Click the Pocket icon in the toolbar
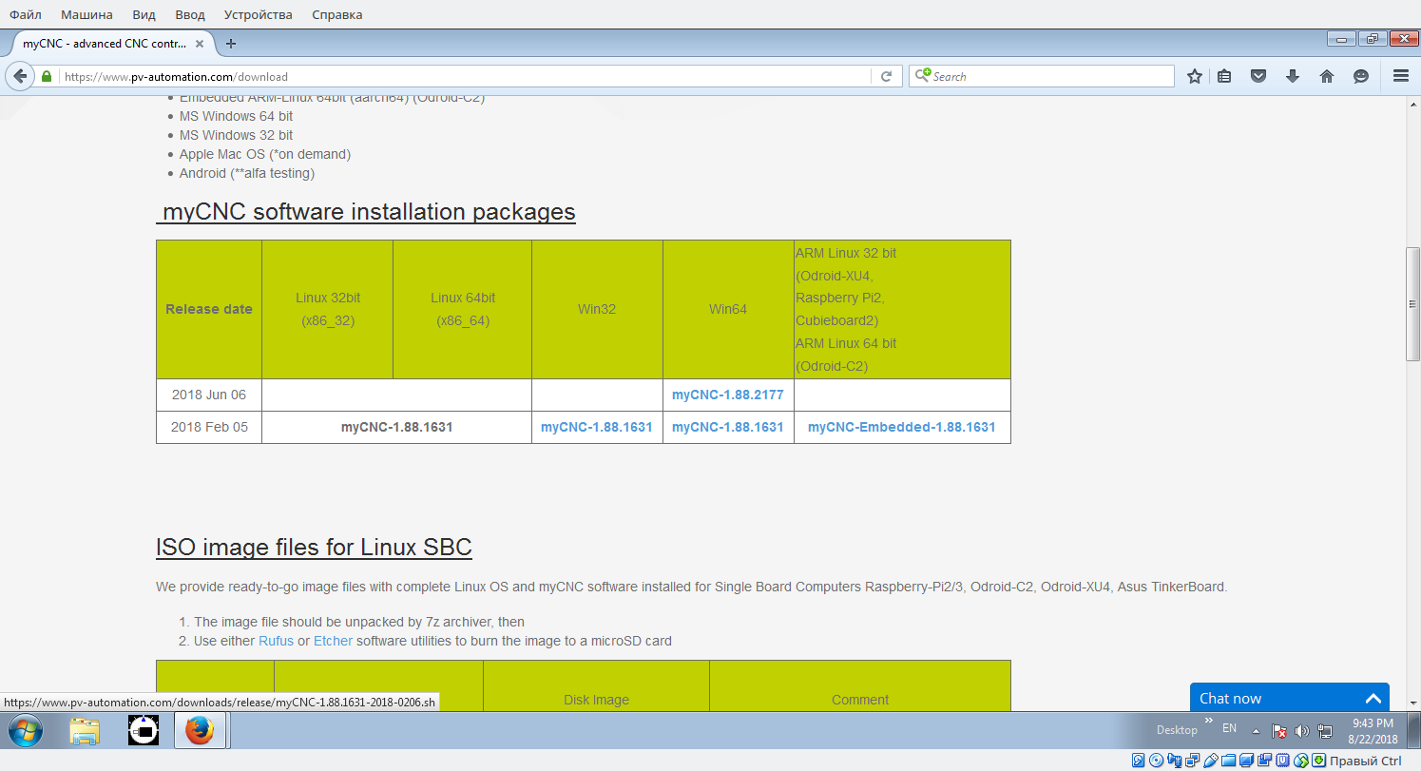This screenshot has height=771, width=1421. (1258, 76)
